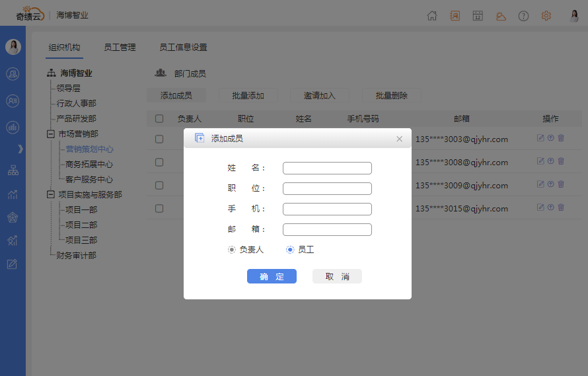The image size is (588, 376).
Task: Expand the sidebar with the double chevron
Action: click(20, 149)
